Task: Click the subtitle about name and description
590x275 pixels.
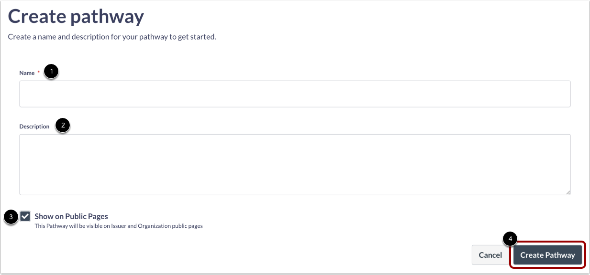Action: pyautogui.click(x=112, y=37)
